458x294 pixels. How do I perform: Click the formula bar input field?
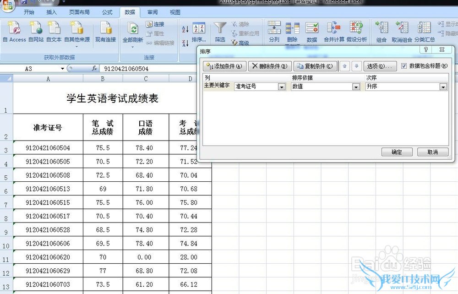(x=149, y=69)
